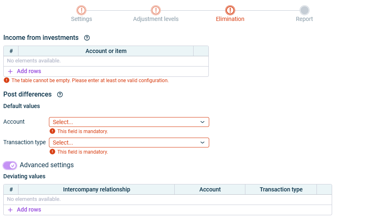The width and height of the screenshot is (365, 221).
Task: Click the Settings step warning icon
Action: pos(81,10)
